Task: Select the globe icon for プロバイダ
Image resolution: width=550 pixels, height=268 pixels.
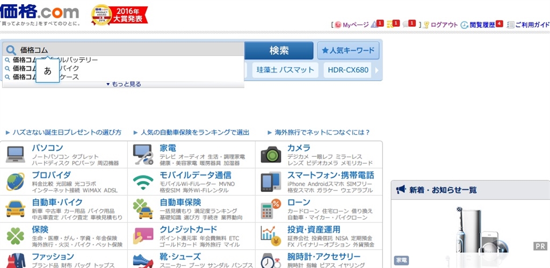Action: (x=16, y=182)
